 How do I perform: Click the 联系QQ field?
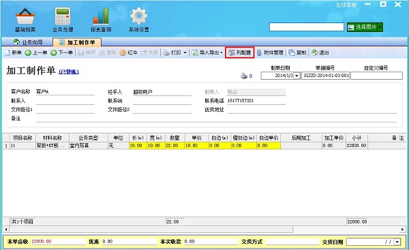(162, 101)
